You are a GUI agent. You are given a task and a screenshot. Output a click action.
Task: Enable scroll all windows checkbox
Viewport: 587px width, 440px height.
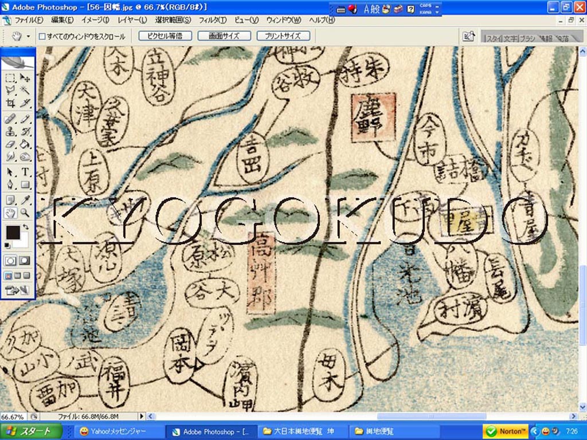[42, 36]
